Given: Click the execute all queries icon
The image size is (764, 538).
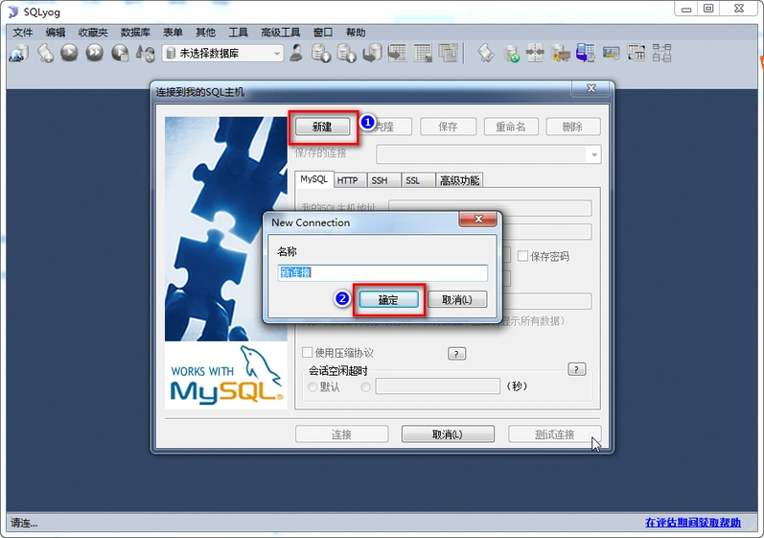Looking at the screenshot, I should [95, 53].
